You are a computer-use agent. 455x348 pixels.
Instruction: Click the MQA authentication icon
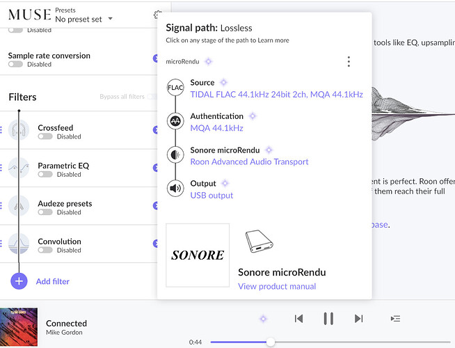point(175,122)
